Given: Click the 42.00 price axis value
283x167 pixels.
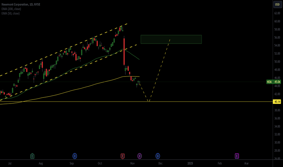Looking at the screenshot, I should pyautogui.click(x=277, y=94).
